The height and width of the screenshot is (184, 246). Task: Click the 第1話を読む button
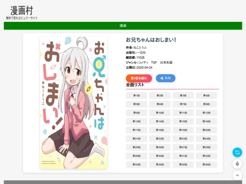(139, 78)
